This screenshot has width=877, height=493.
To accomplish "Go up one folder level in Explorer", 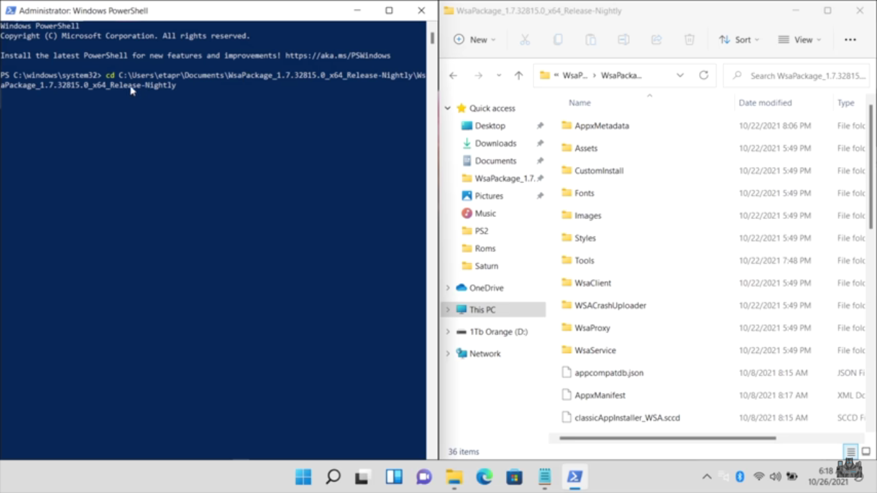I will click(x=519, y=75).
